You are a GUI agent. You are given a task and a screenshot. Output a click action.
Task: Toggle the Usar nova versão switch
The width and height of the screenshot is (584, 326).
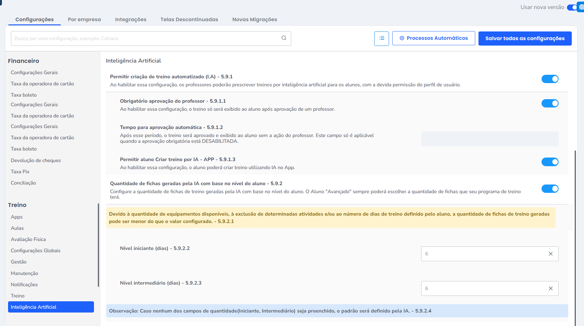point(571,7)
